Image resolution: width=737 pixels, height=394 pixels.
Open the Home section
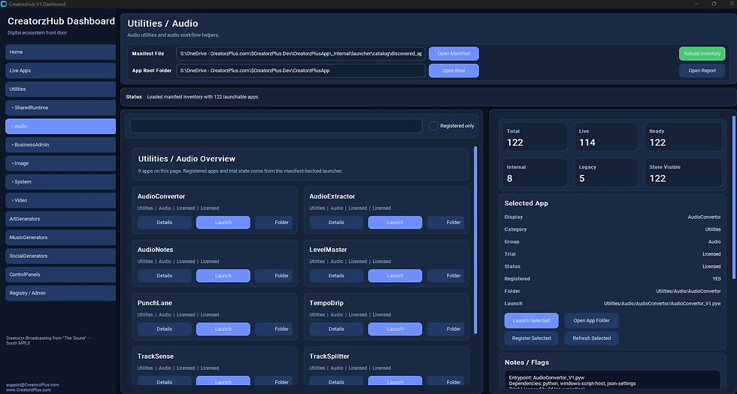pyautogui.click(x=61, y=52)
